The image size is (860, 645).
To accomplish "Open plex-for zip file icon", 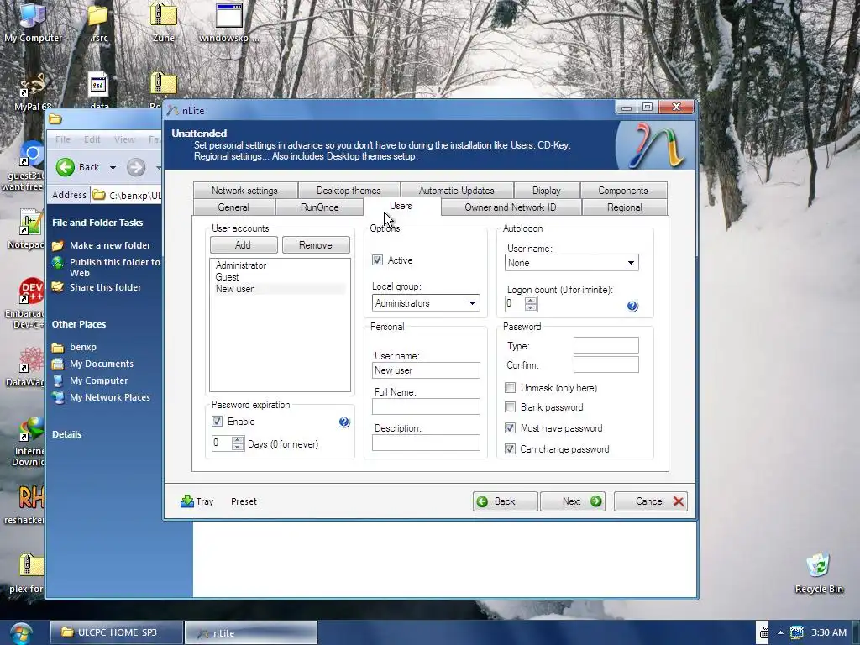I will coord(30,567).
